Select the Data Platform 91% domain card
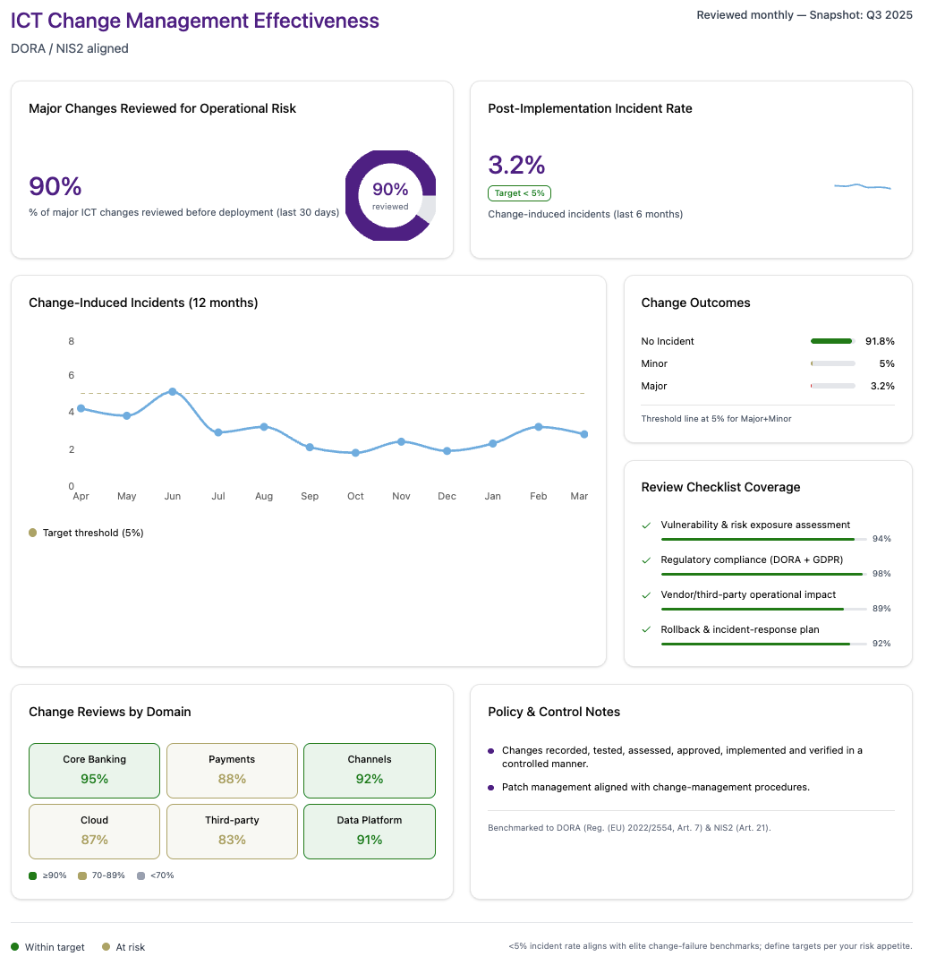This screenshot has width=928, height=965. click(370, 832)
